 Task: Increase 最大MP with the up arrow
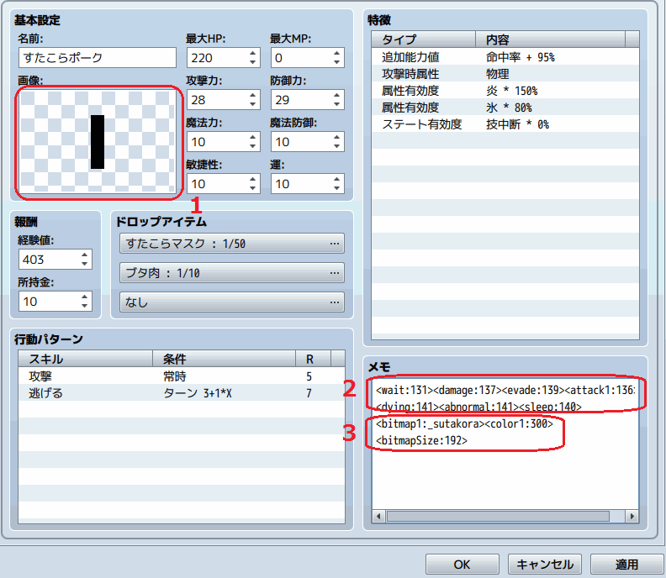pyautogui.click(x=337, y=53)
